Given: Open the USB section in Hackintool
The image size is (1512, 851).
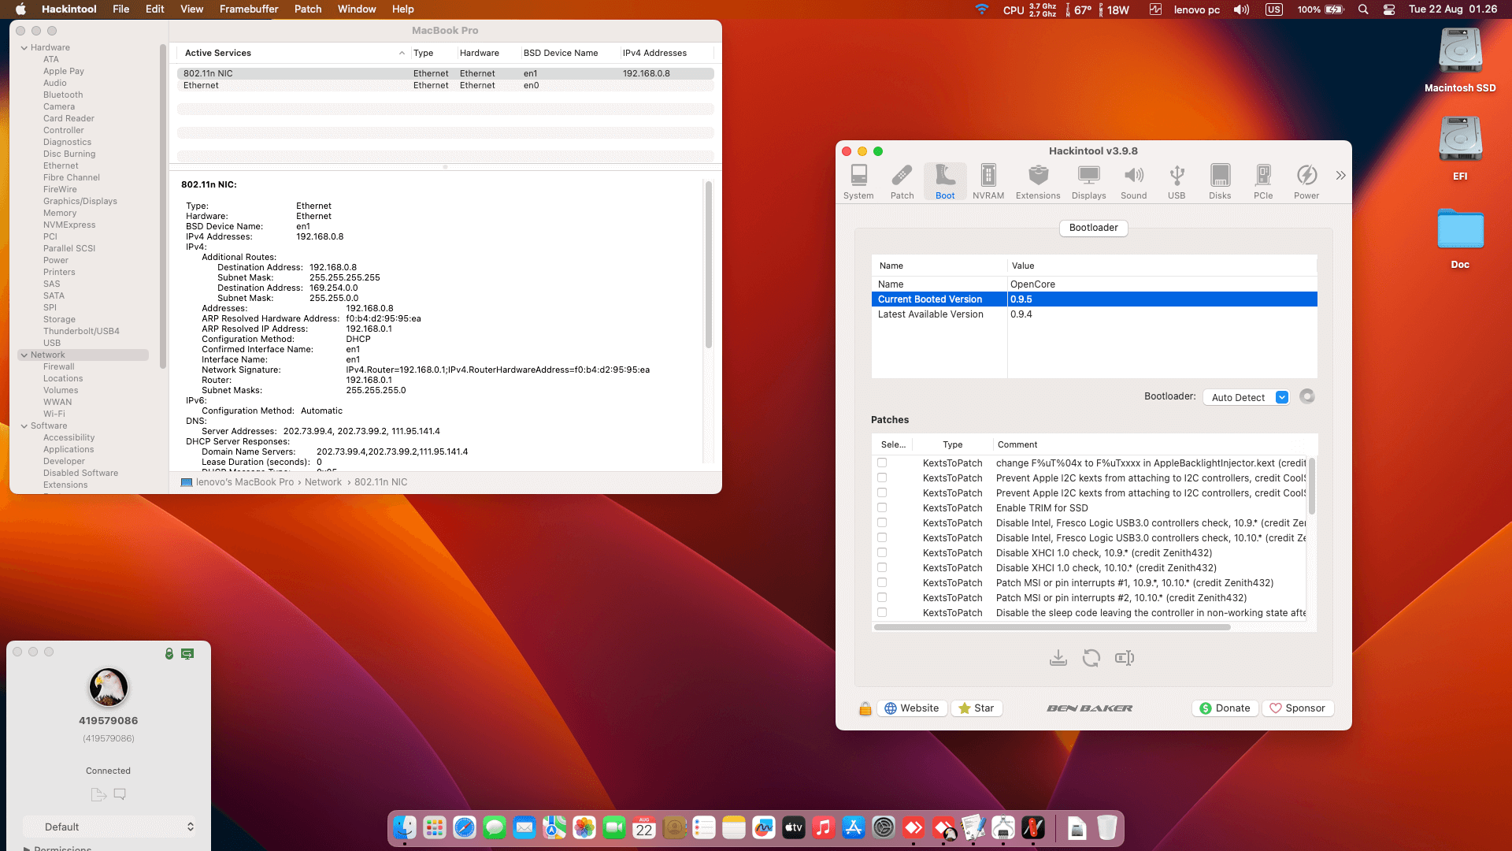Looking at the screenshot, I should (x=1177, y=182).
